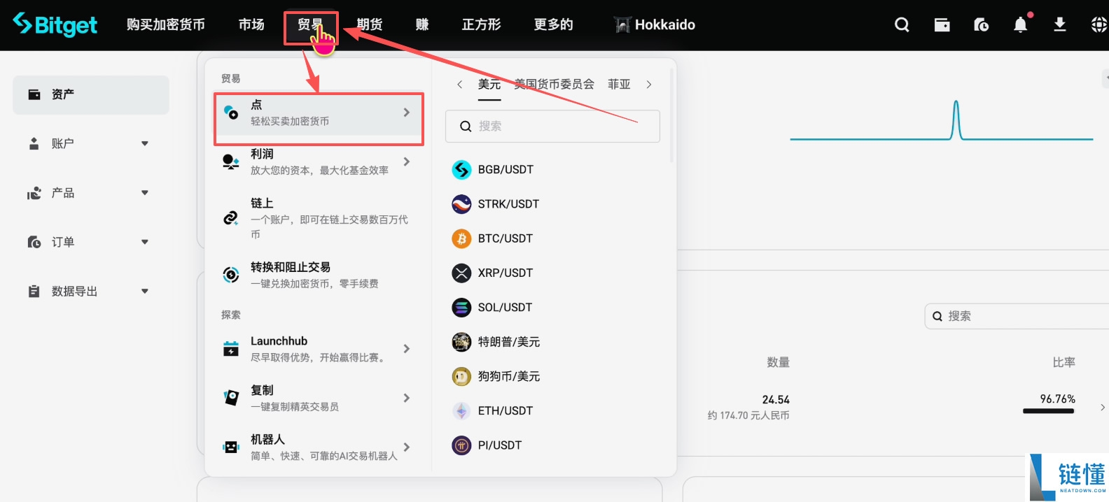The image size is (1109, 502).
Task: Click the STRK coin icon
Action: 461,203
